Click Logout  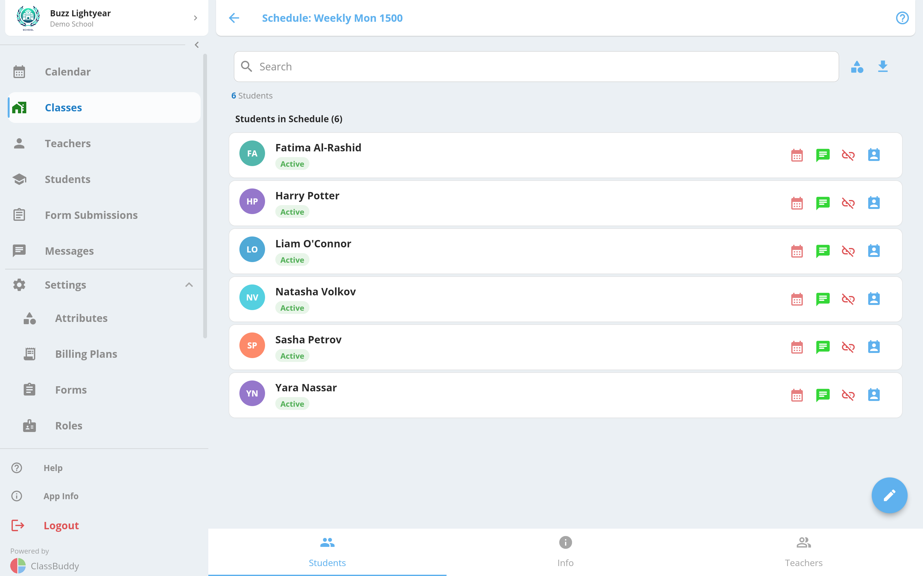click(x=61, y=525)
